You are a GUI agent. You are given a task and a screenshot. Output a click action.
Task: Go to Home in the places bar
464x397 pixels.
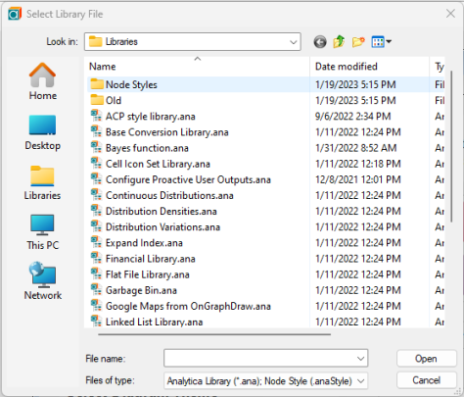[43, 81]
